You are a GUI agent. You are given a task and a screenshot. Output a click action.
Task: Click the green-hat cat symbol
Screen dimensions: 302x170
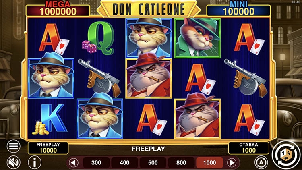tap(197, 38)
